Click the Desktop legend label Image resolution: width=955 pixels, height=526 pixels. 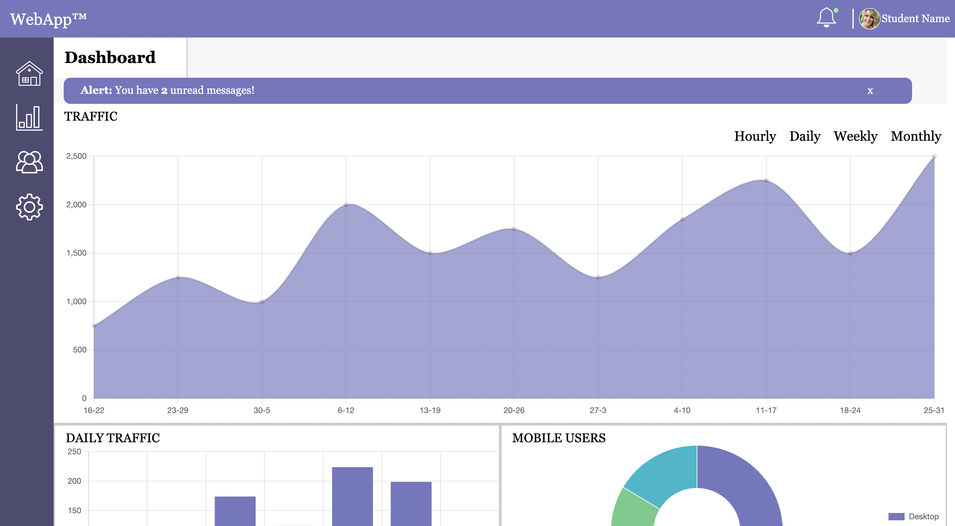pos(923,516)
